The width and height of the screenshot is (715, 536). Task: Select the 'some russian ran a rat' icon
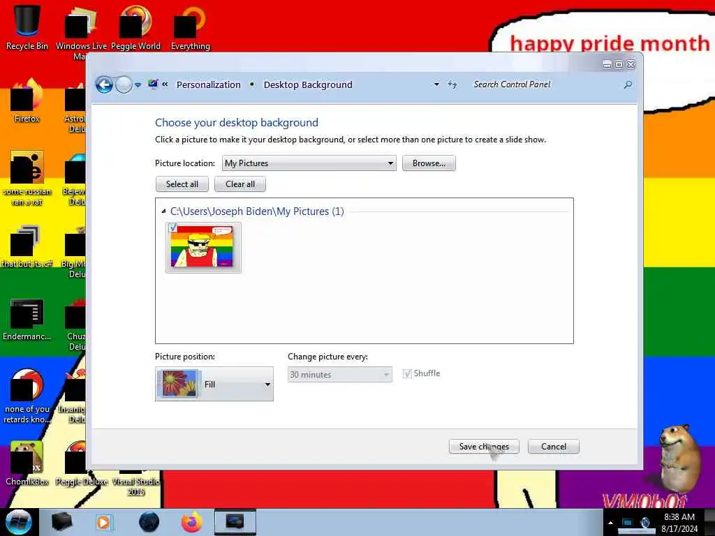pos(27,178)
